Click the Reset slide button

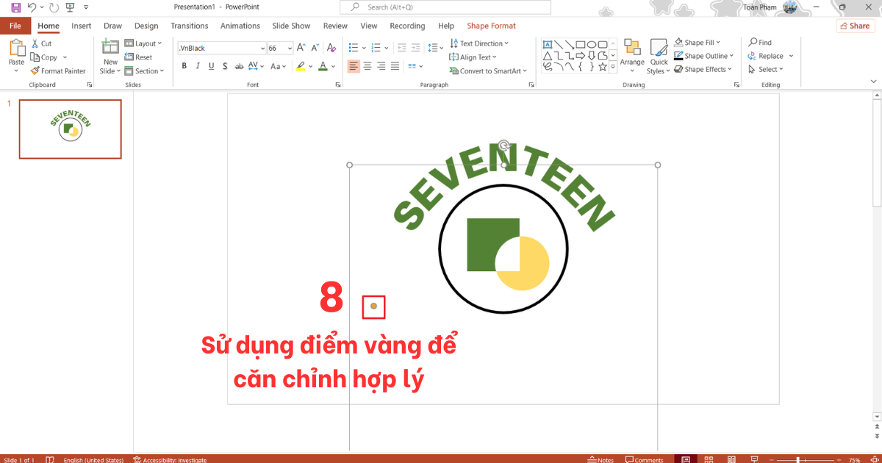(x=139, y=57)
